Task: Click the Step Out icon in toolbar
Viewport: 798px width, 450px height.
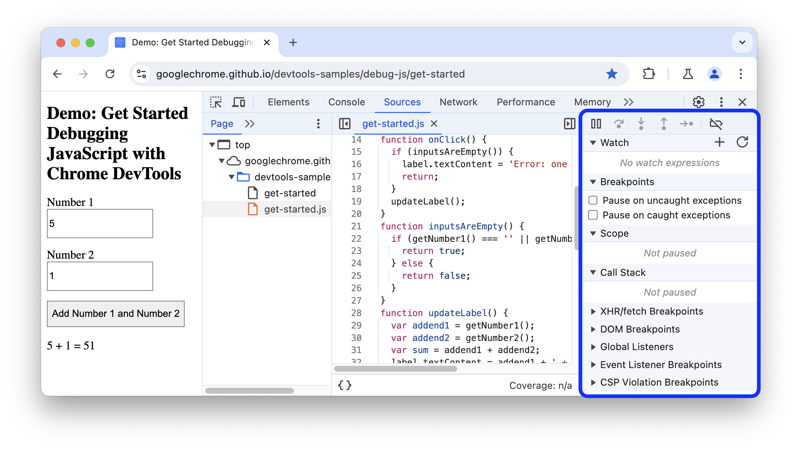Action: 662,123
